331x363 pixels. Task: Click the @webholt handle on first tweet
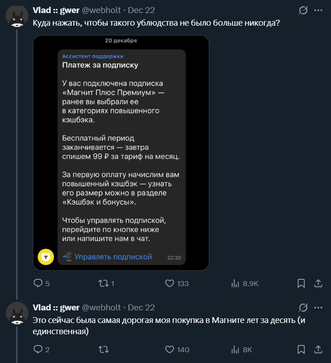click(102, 10)
